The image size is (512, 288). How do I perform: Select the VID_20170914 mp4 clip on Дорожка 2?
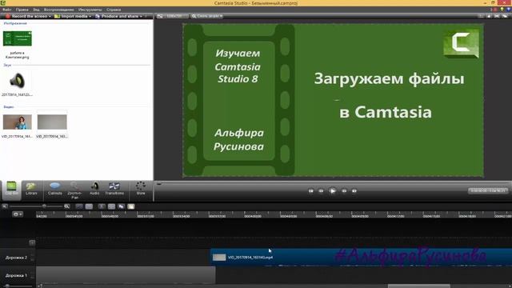361,258
